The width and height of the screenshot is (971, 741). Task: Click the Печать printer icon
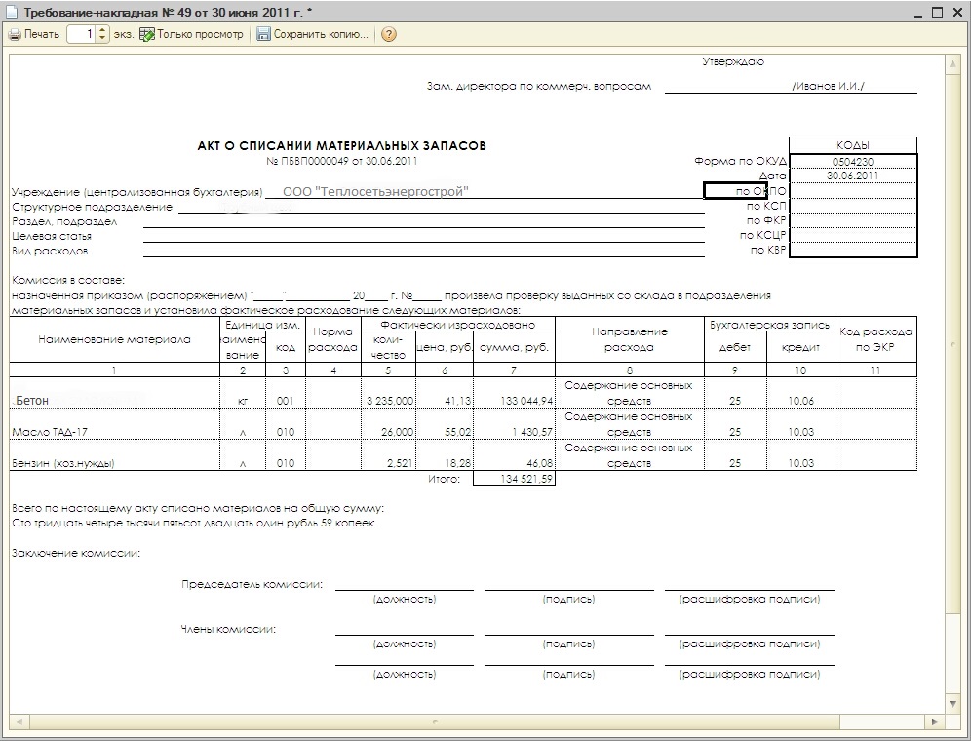[x=15, y=35]
